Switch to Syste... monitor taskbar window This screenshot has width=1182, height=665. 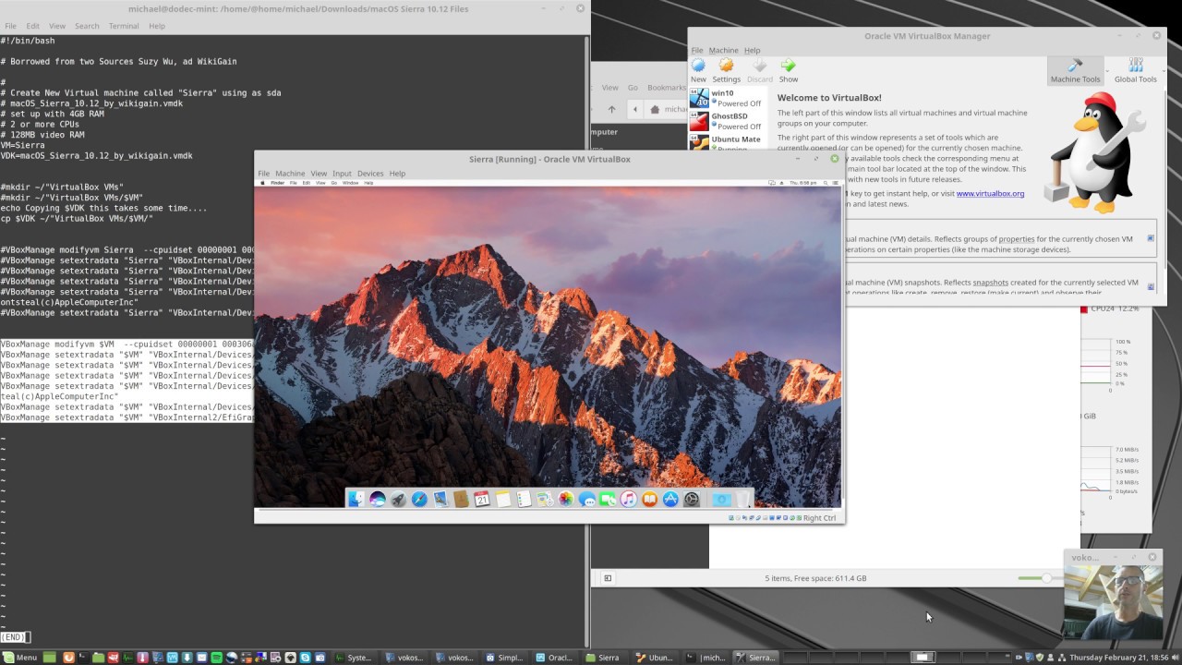click(x=354, y=658)
